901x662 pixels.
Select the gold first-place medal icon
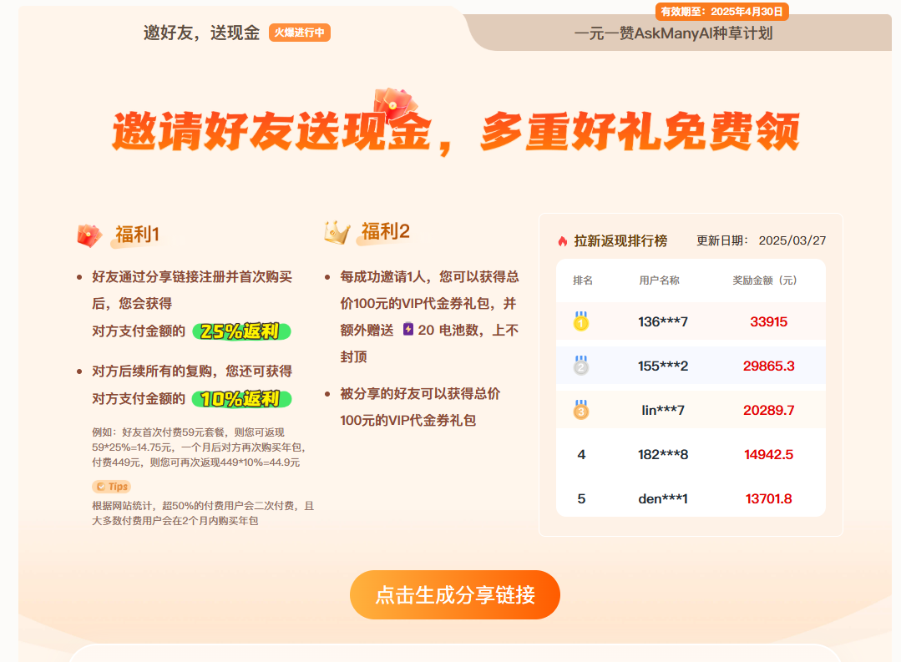point(581,321)
